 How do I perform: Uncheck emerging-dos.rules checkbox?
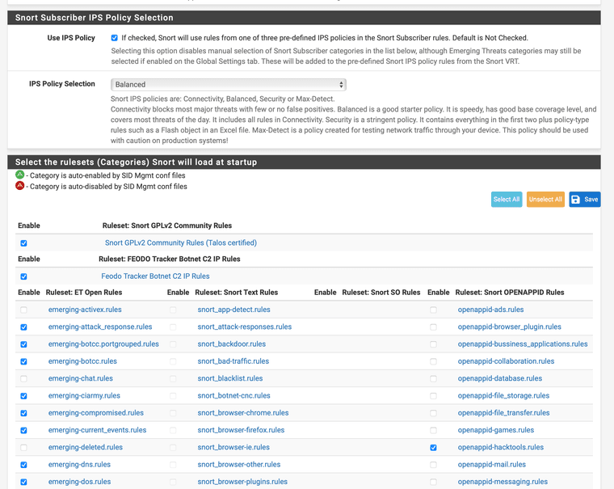pyautogui.click(x=23, y=483)
